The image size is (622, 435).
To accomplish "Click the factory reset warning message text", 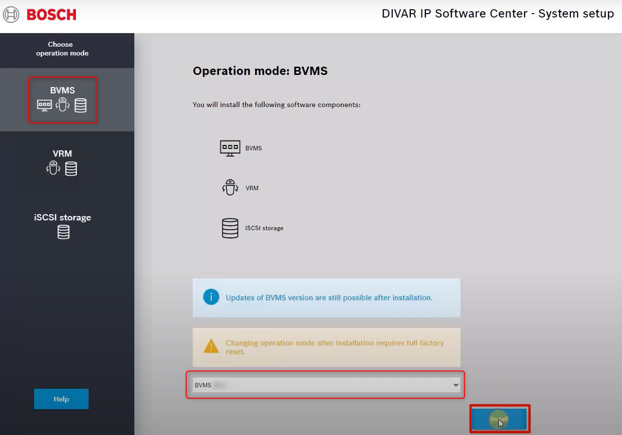I will click(334, 347).
